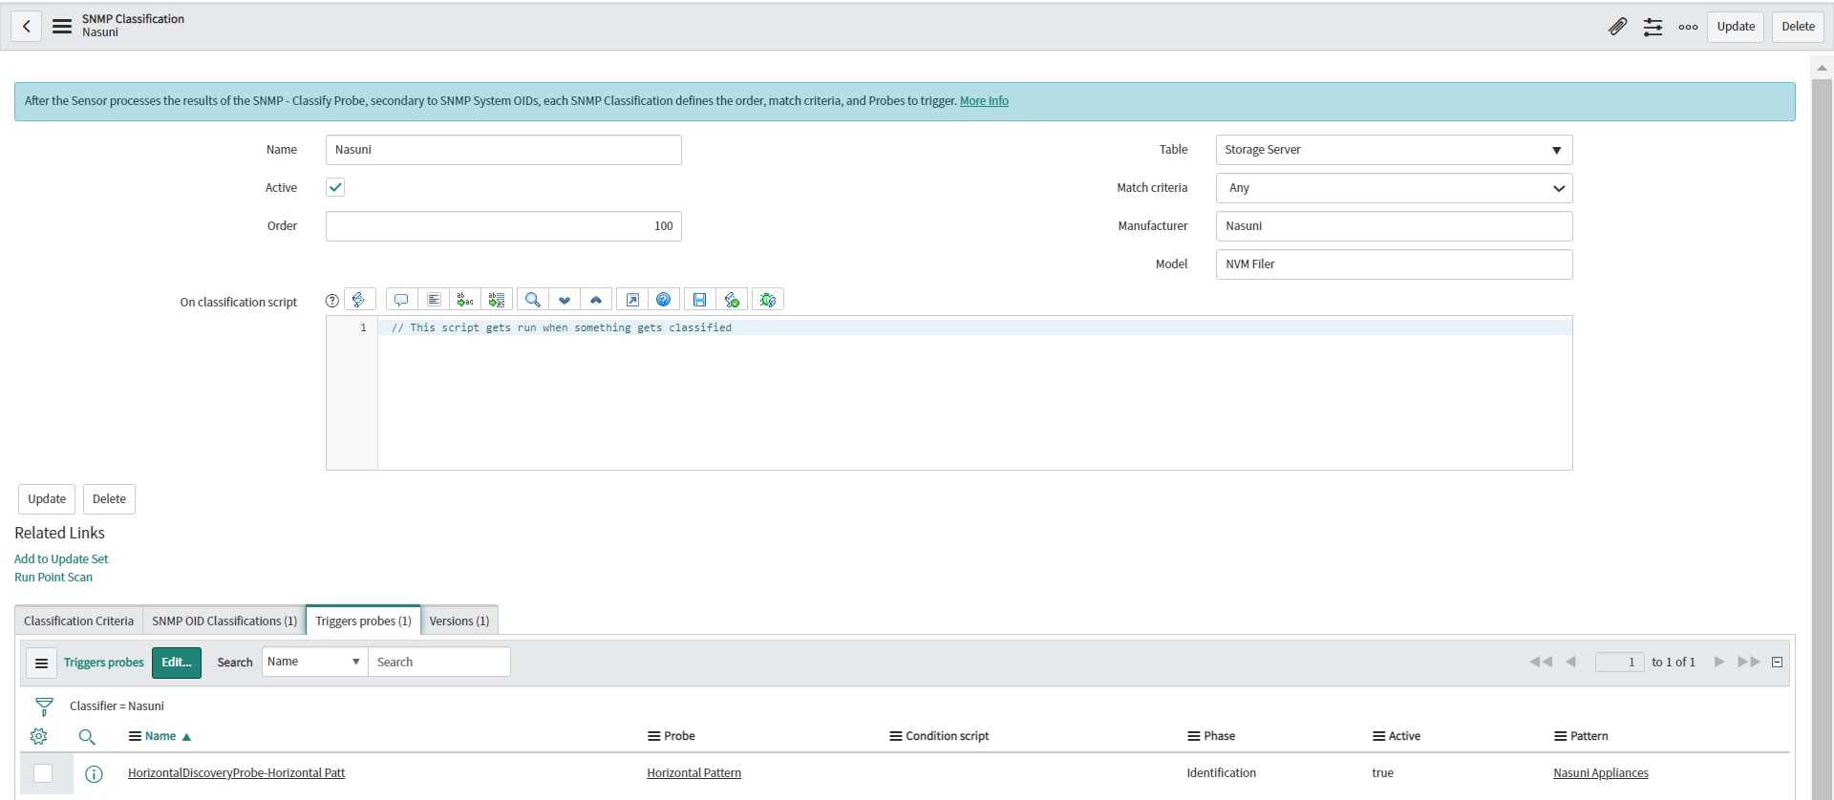Click the Update button below the script
The width and height of the screenshot is (1834, 800).
[x=47, y=499]
